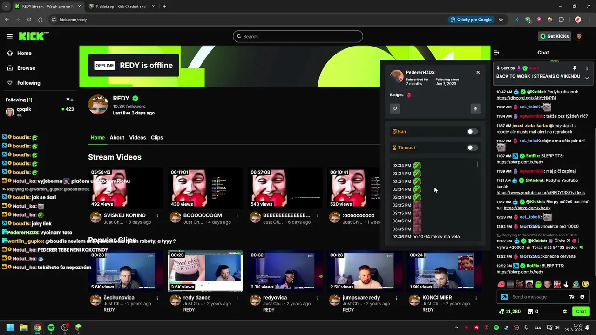Open options for SVISKEJ KONINO video
This screenshot has height=335, width=596.
coord(157,215)
